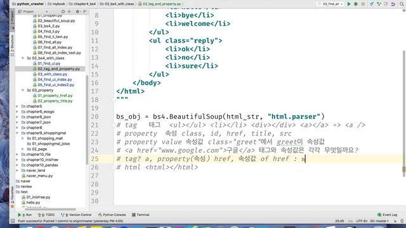Open the Run tool window tab
406x228 pixels.
25,215
